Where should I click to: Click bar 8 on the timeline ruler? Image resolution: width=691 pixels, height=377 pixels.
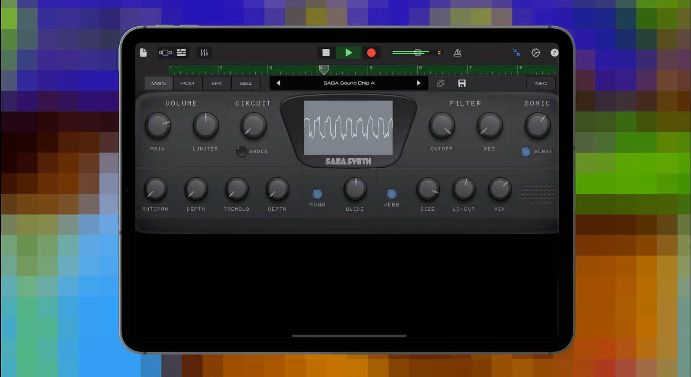point(520,68)
